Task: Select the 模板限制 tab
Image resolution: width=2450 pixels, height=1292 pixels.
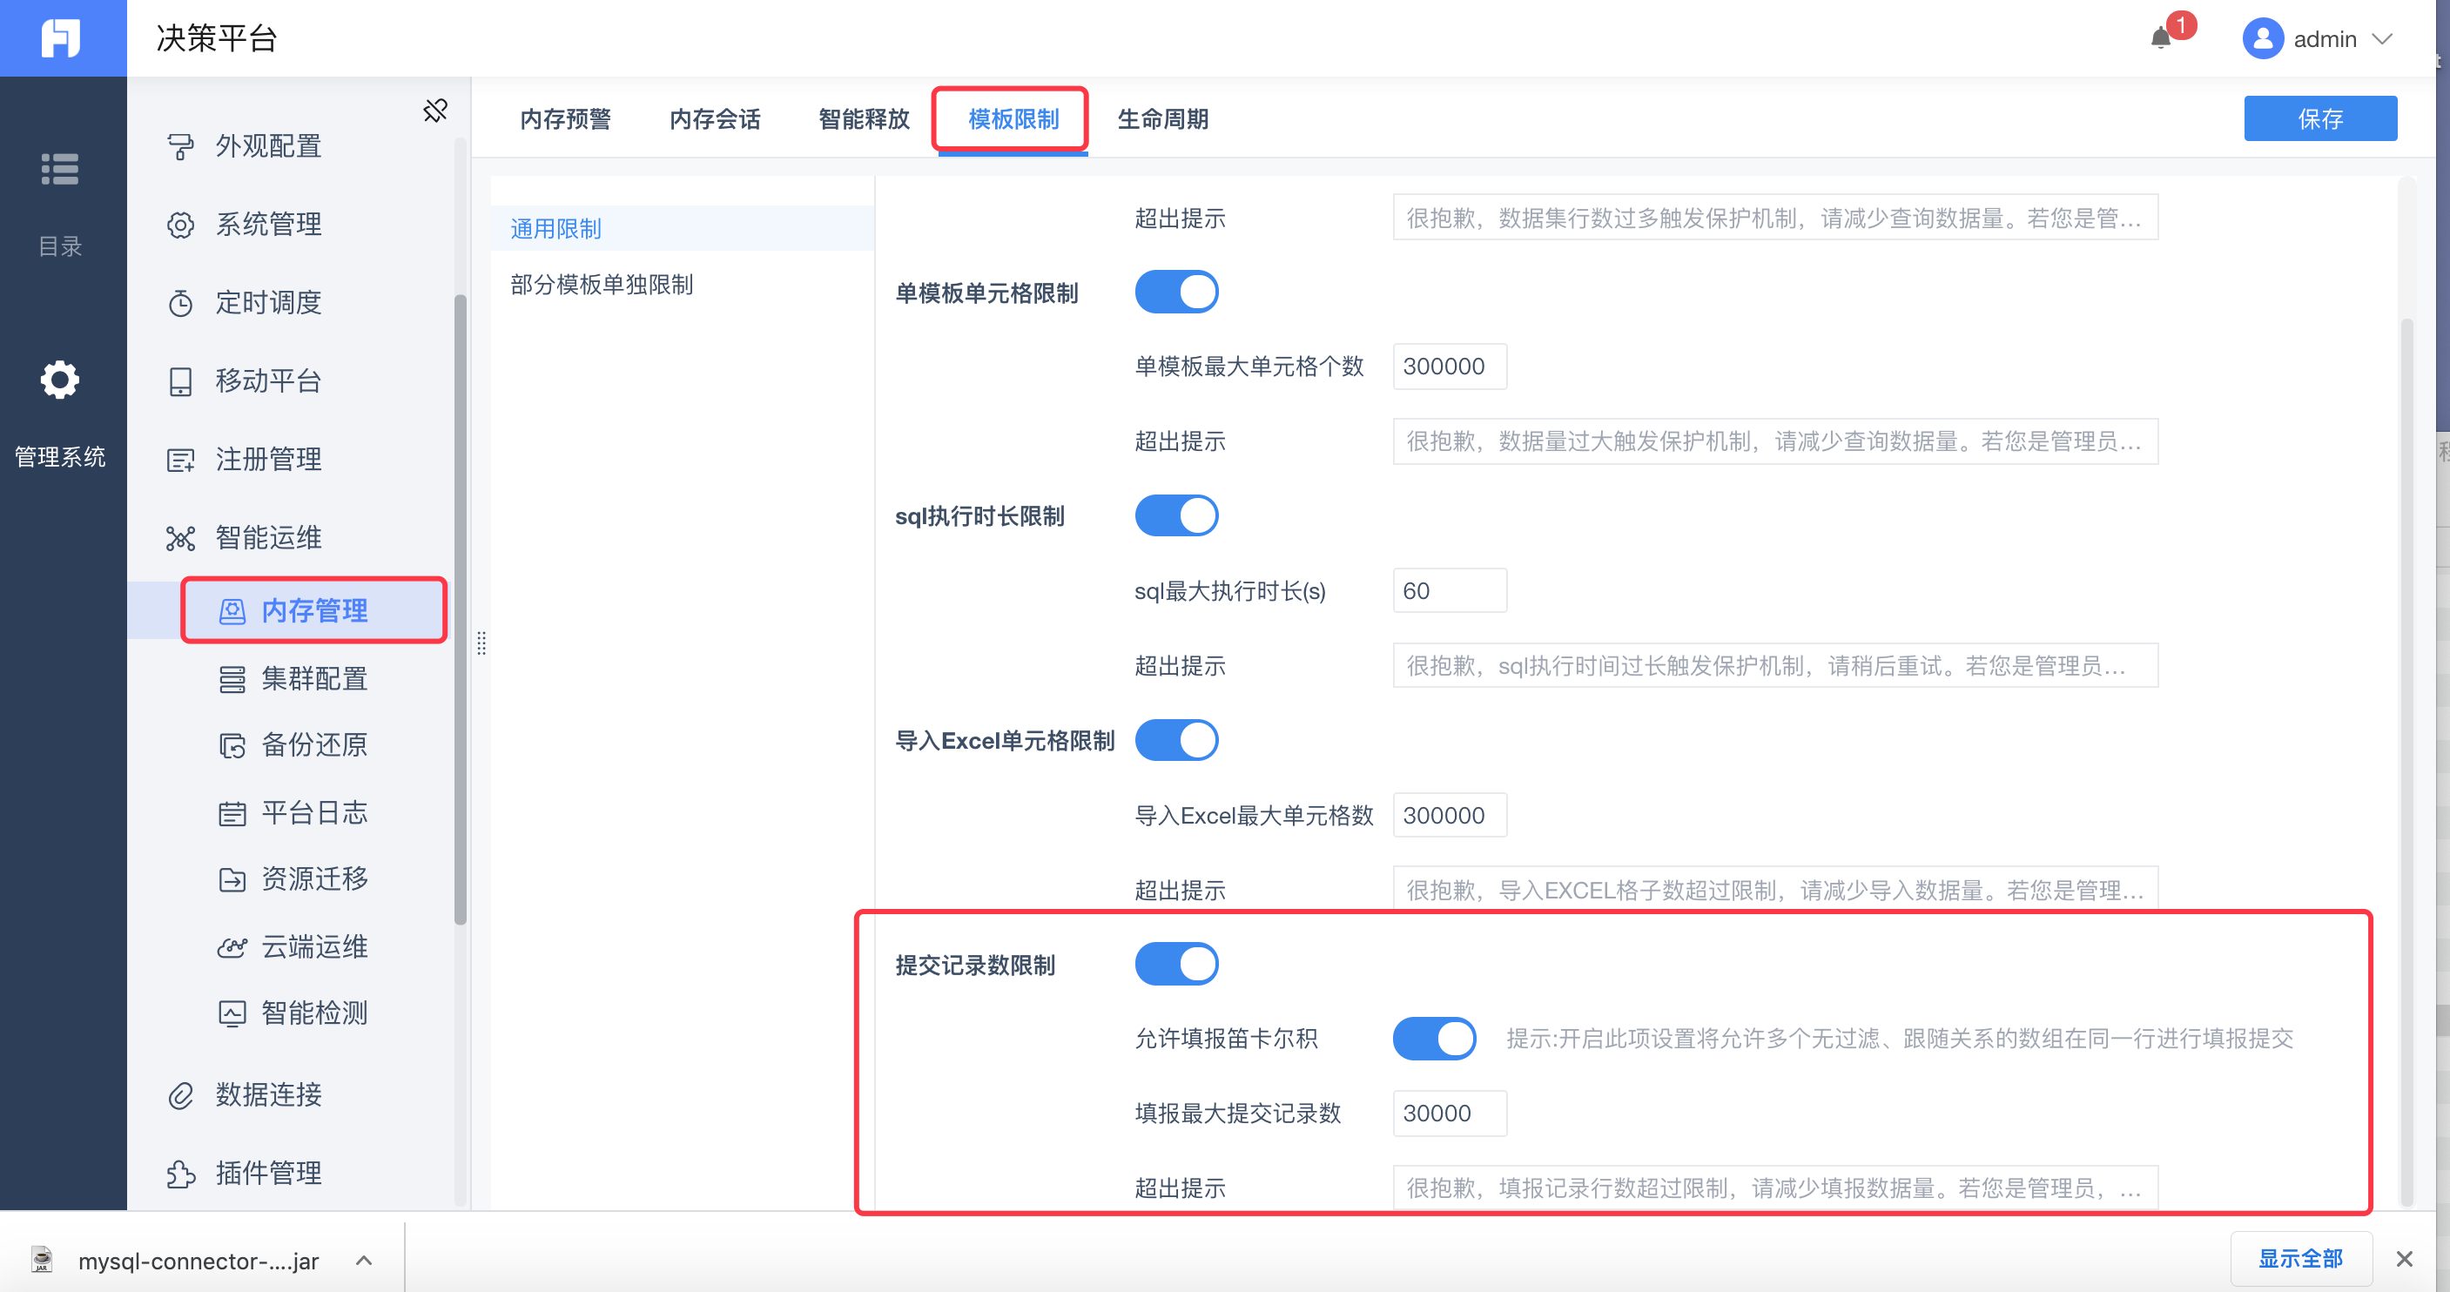Action: [1013, 119]
